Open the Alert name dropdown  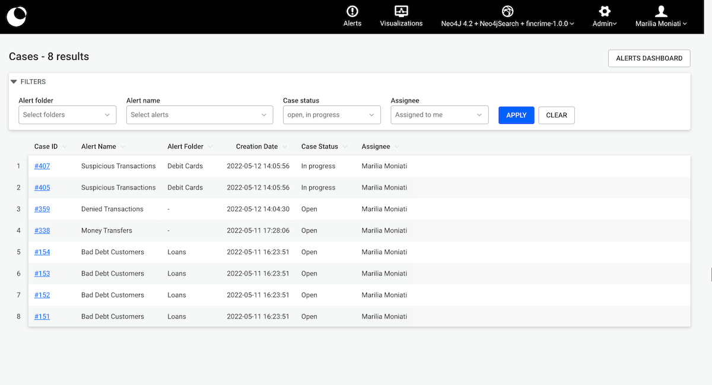coord(199,115)
